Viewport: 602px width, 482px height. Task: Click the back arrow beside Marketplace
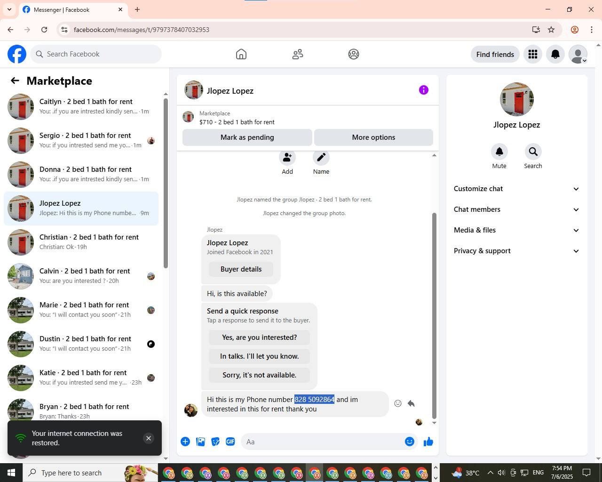(15, 80)
